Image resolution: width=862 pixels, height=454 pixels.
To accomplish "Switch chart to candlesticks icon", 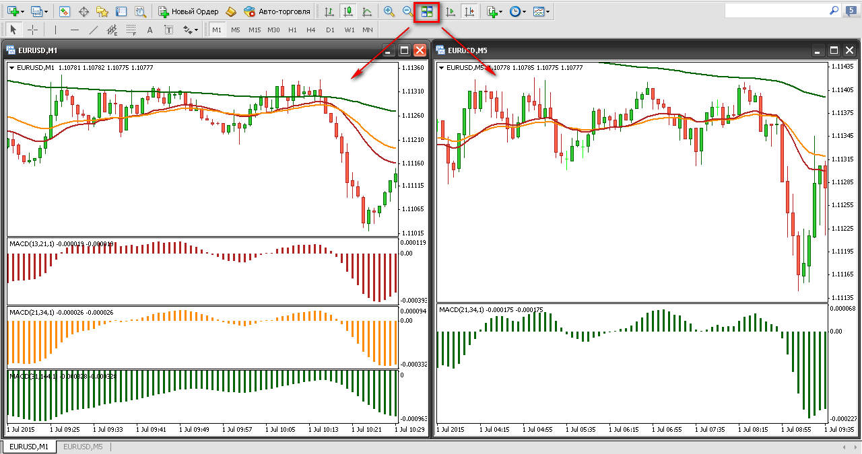I will click(x=347, y=11).
